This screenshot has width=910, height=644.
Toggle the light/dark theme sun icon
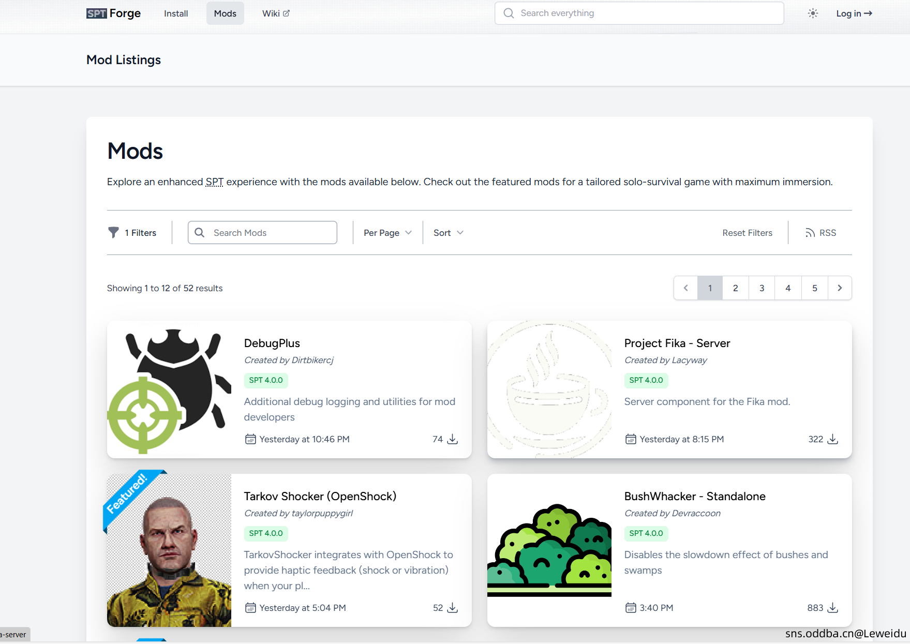tap(813, 13)
